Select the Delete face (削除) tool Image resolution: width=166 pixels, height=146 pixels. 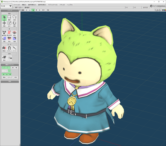[x=14, y=33]
